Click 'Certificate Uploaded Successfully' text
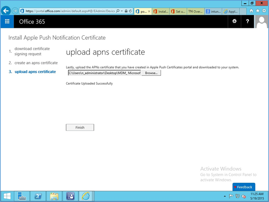 click(x=89, y=84)
